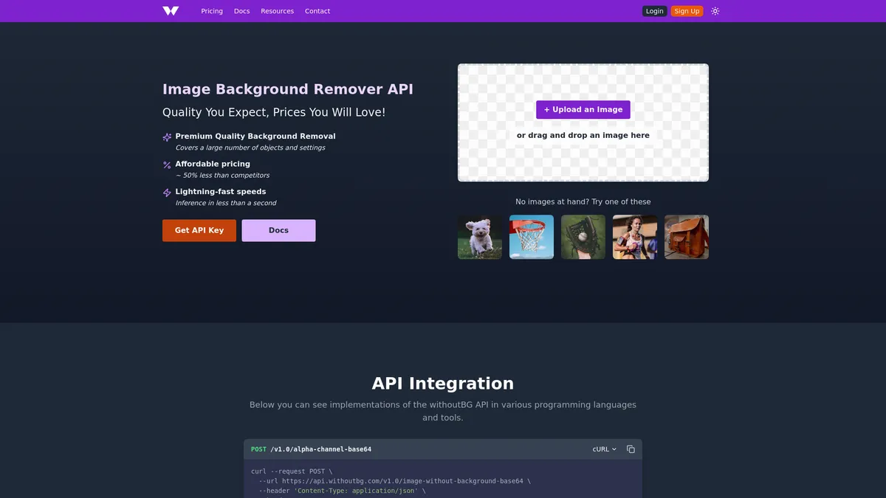886x498 pixels.
Task: Click the POST method label on the code block
Action: (258, 449)
